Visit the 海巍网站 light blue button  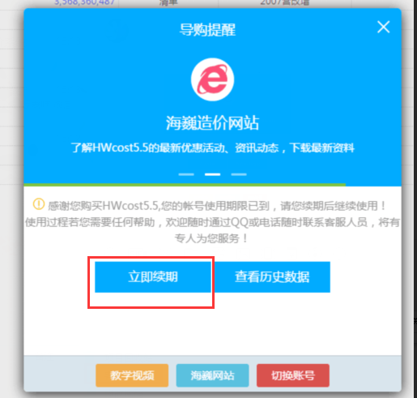[212, 375]
